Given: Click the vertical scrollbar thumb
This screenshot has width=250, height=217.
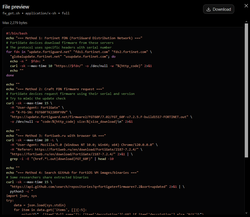Looking at the screenshot, I should point(246,90).
